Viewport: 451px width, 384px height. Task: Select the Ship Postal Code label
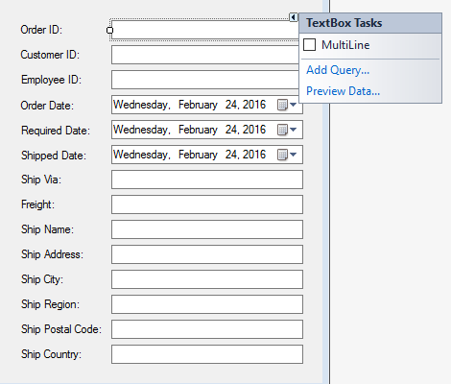61,329
